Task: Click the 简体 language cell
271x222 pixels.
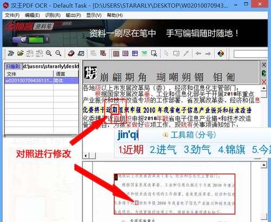Action: pyautogui.click(x=66, y=81)
